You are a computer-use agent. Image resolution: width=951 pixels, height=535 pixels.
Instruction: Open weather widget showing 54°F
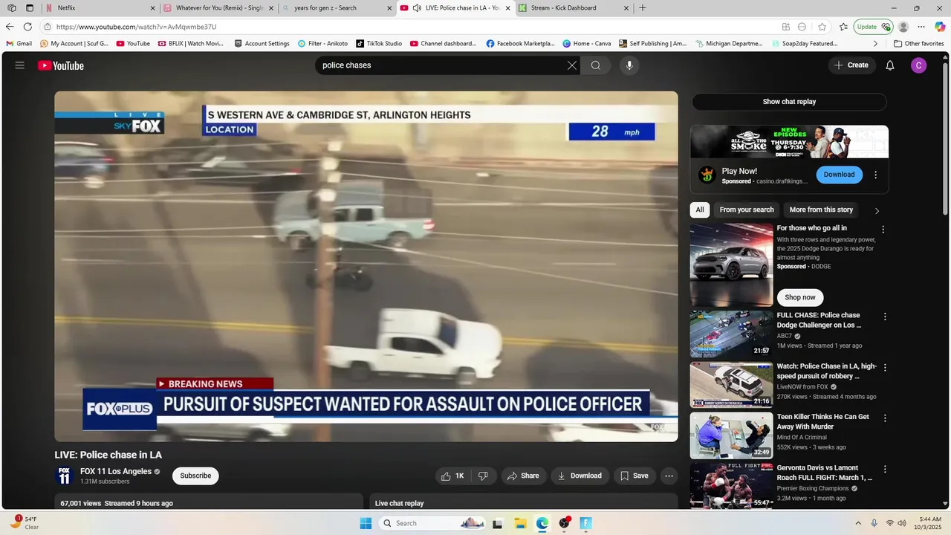point(25,523)
